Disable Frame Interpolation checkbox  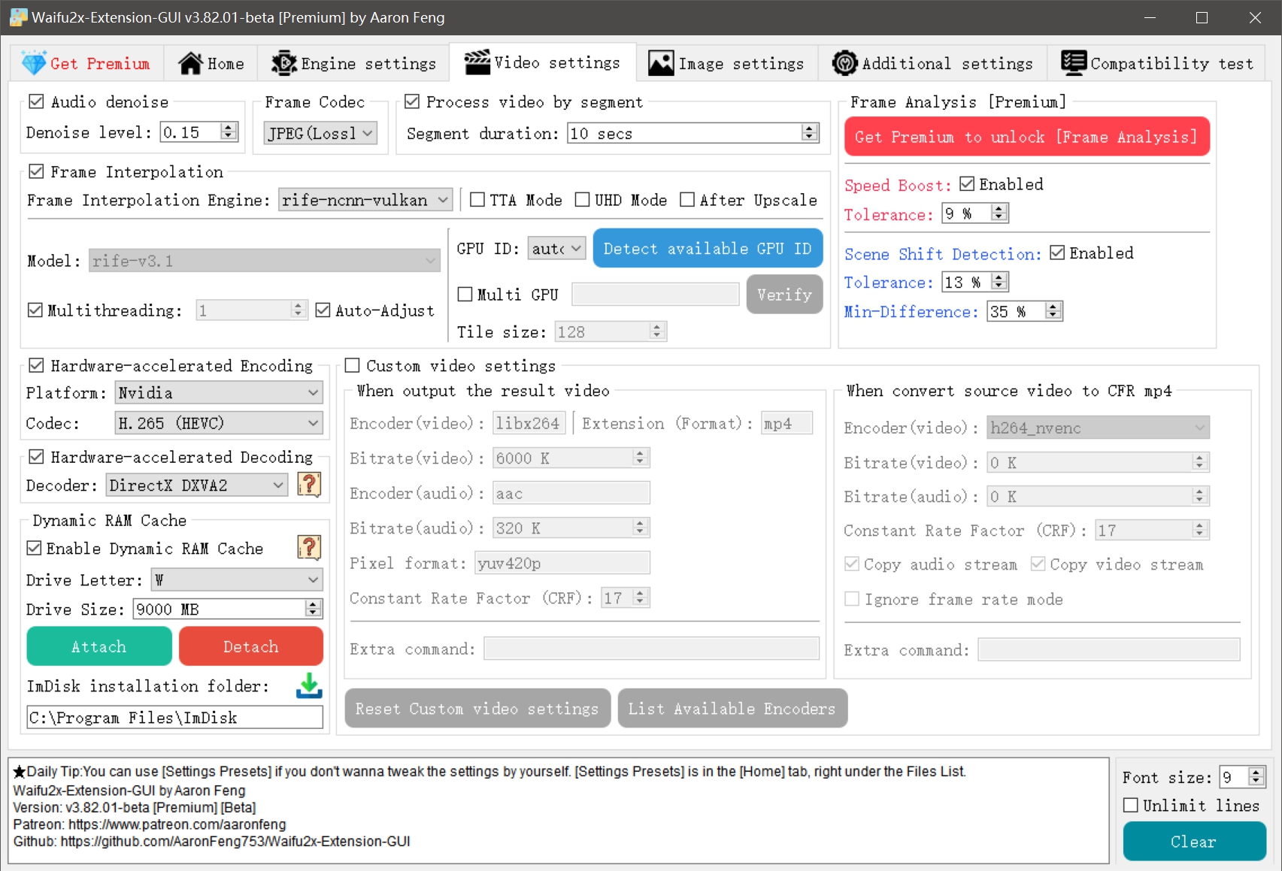(36, 171)
